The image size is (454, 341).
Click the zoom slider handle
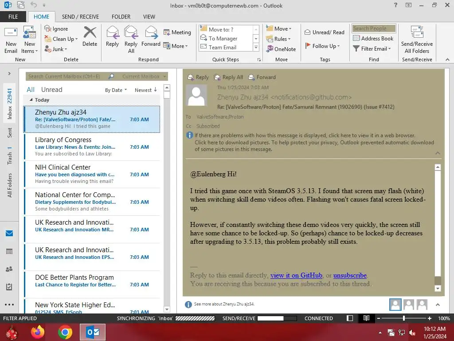(403, 318)
